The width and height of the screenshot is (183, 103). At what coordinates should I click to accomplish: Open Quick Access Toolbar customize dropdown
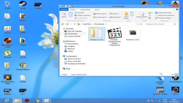pos(72,6)
